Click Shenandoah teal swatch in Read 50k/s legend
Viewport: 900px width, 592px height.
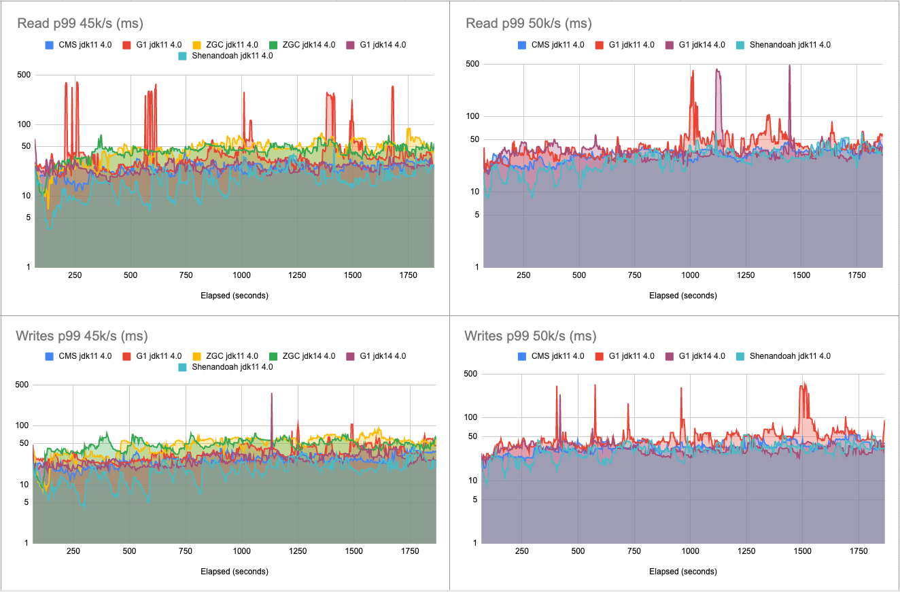(x=740, y=46)
